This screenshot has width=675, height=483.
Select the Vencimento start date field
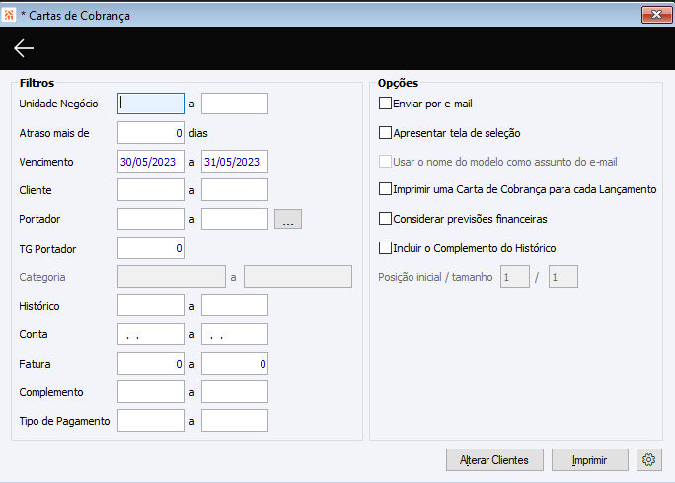151,162
